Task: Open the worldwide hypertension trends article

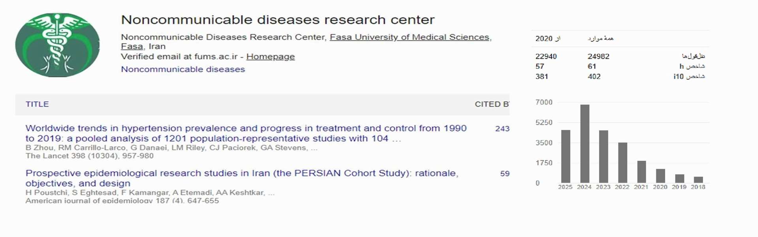Action: point(246,133)
